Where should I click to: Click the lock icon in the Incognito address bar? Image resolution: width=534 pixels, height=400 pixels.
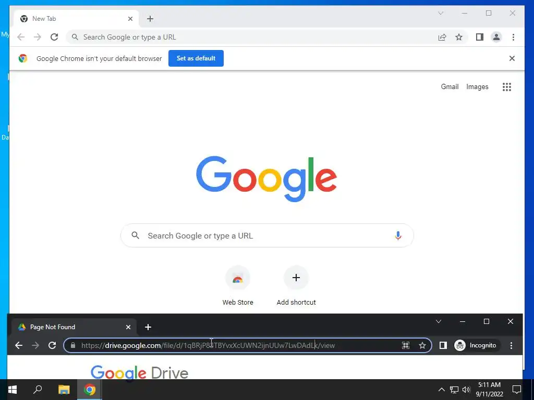tap(73, 345)
